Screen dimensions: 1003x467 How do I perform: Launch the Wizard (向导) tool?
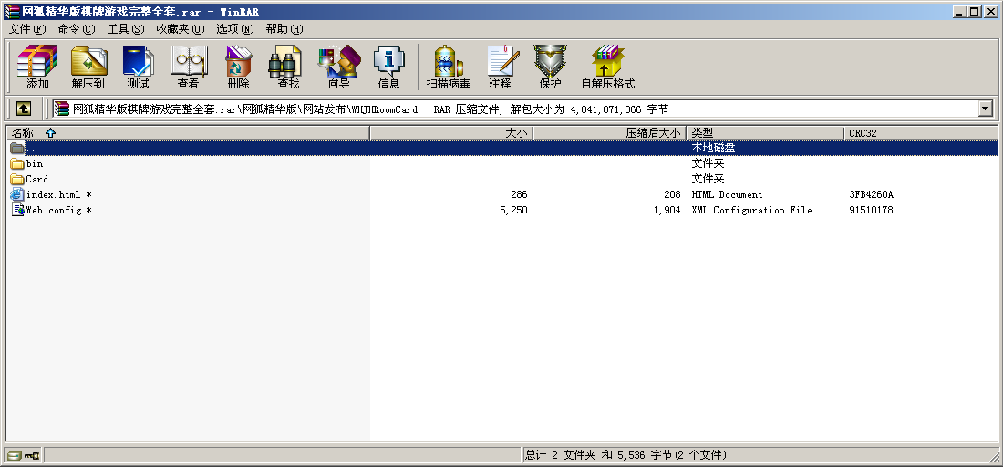338,67
